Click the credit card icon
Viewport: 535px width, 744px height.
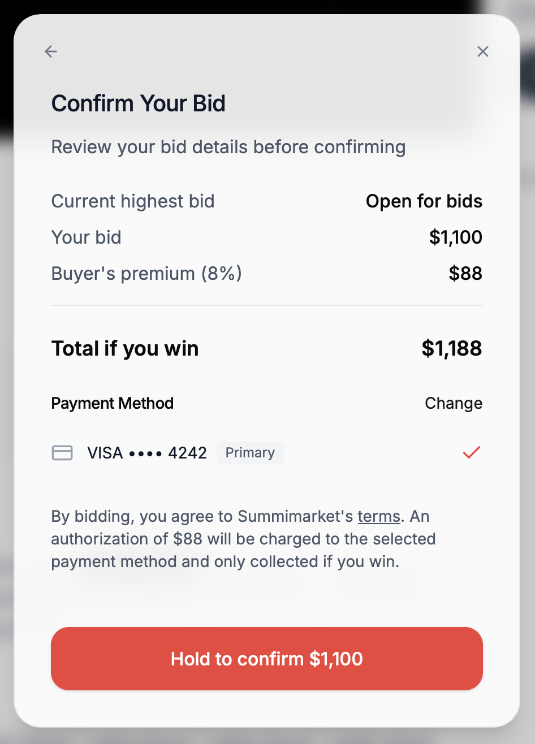click(62, 453)
